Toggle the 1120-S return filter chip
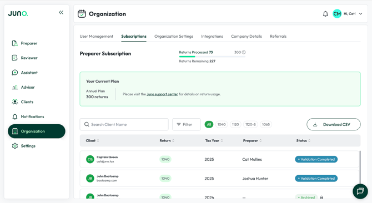 tap(250, 124)
